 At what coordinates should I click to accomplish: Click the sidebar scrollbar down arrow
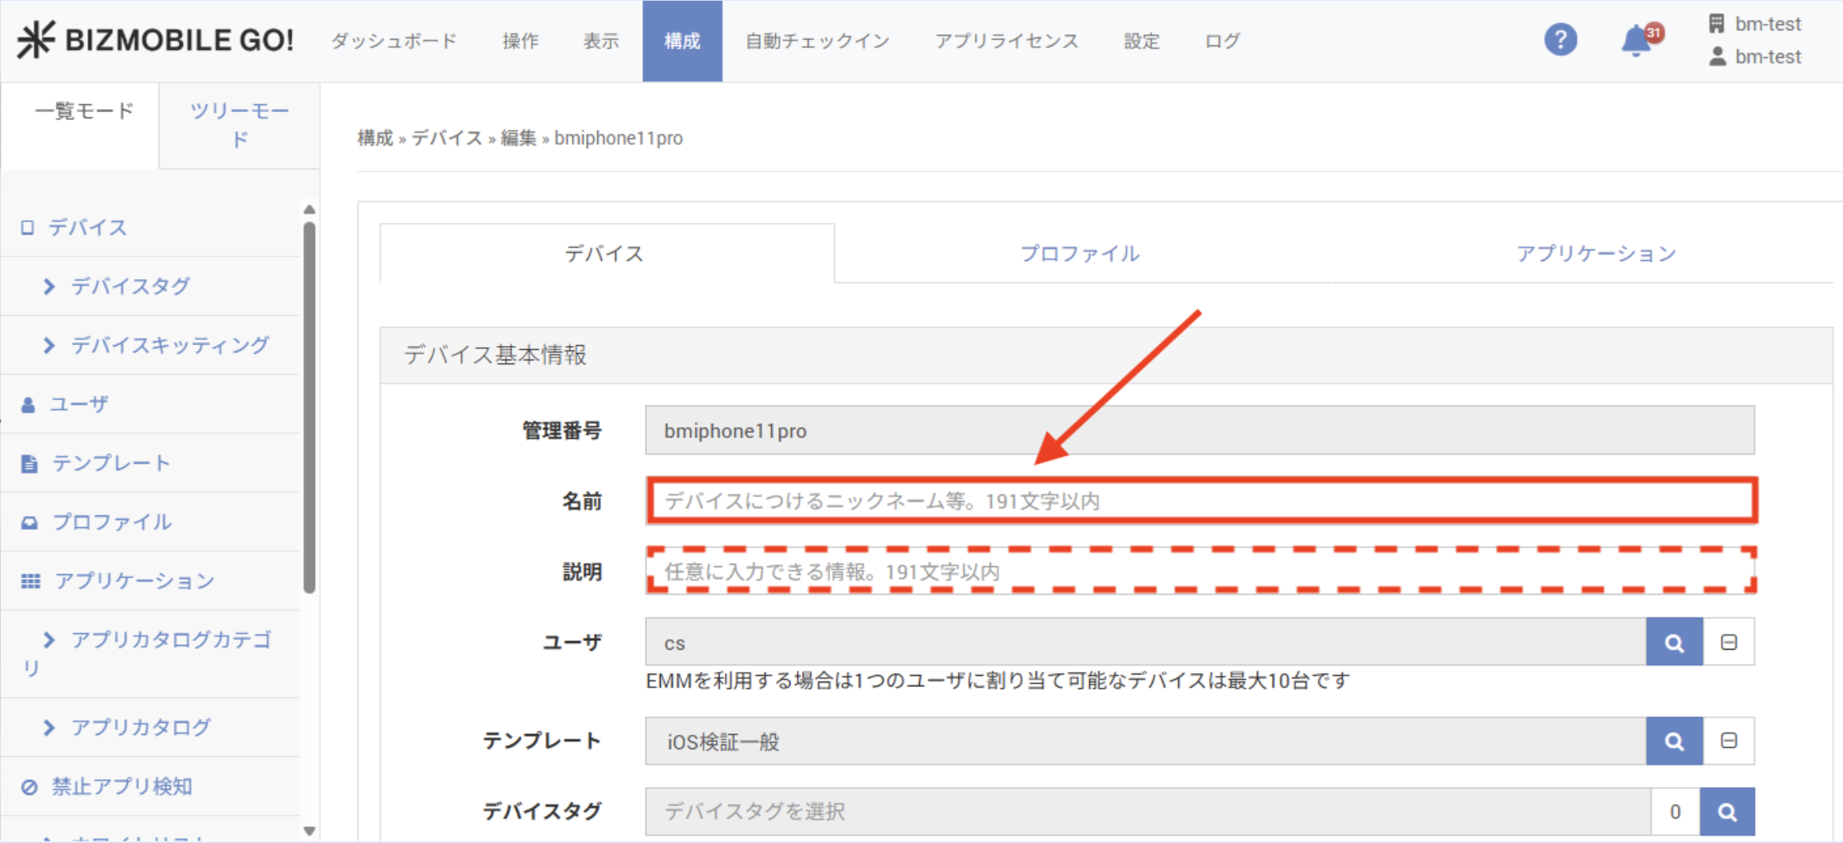309,831
